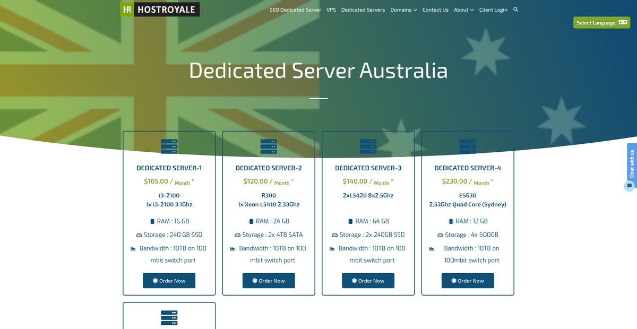637x329 pixels.
Task: Open the Contact Us page
Action: pyautogui.click(x=435, y=10)
